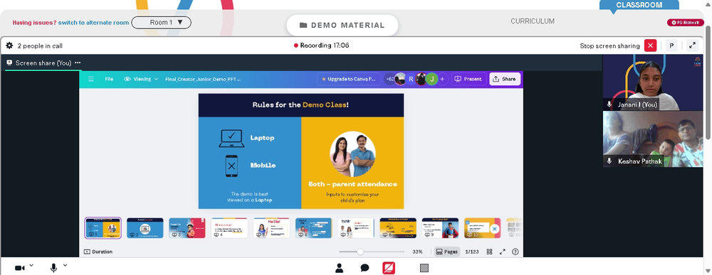Click the gray square icon in bottom bar
Viewport: 712px width, 275px height.
pyautogui.click(x=424, y=268)
